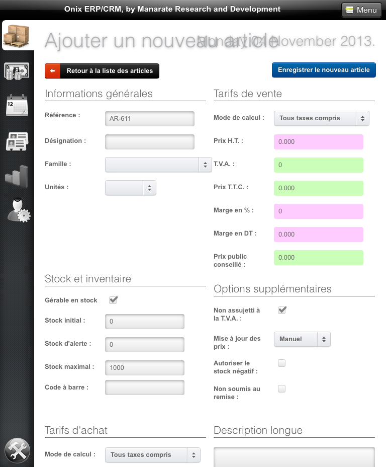Click the Prix public conseillé field
The height and width of the screenshot is (467, 386).
tap(319, 258)
